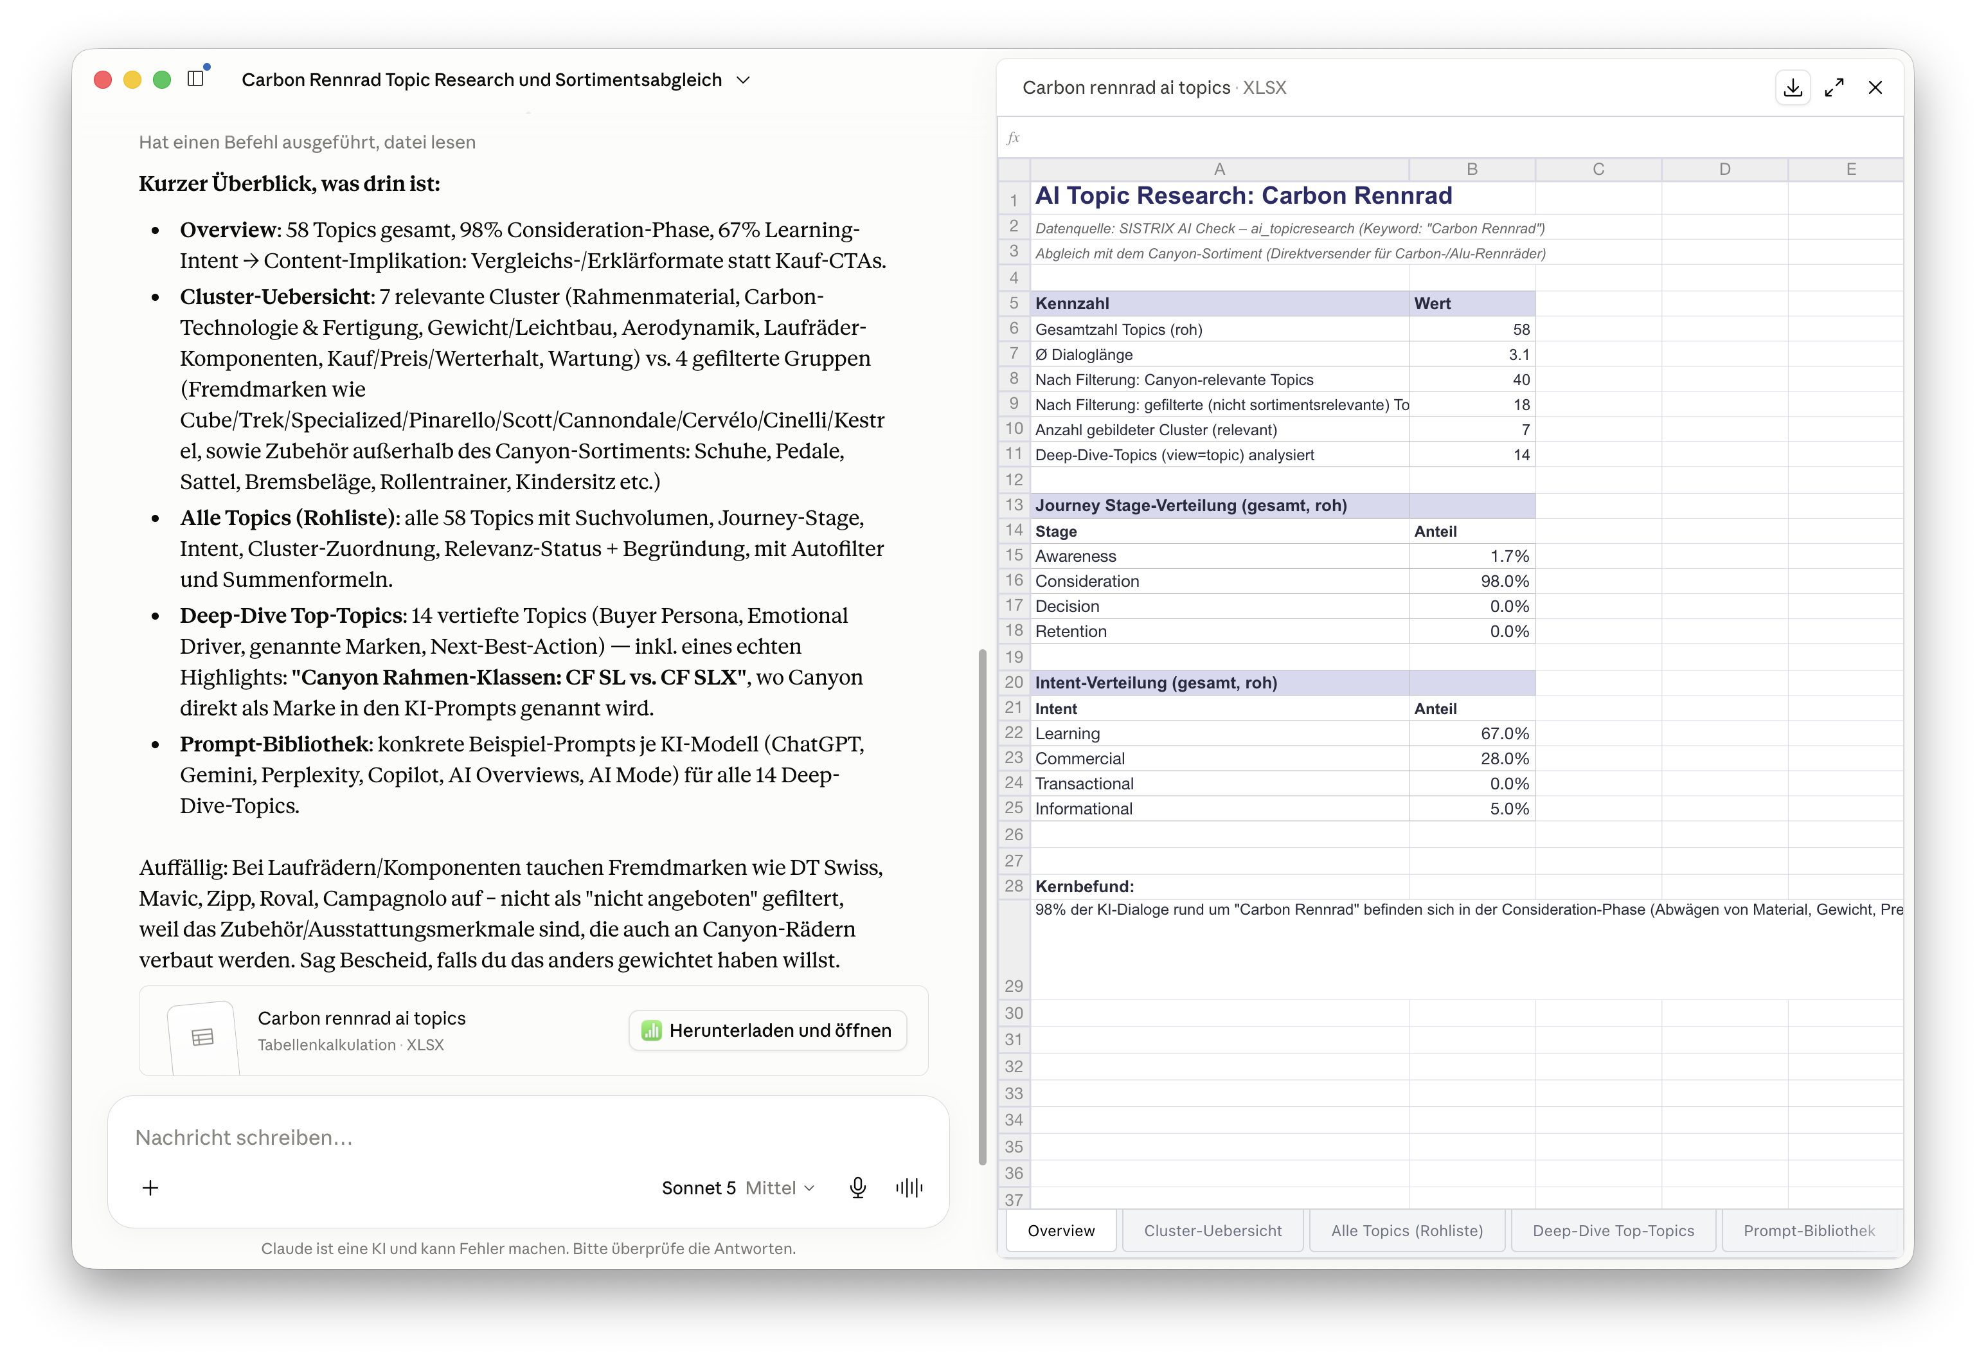
Task: Click the 'Retention' cell
Action: pos(1219,631)
